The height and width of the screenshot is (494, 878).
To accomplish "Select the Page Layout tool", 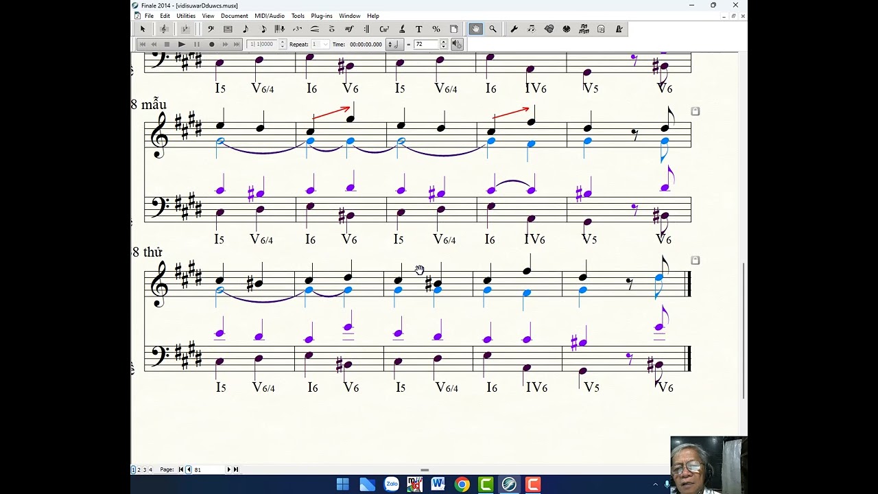I will pos(453,29).
